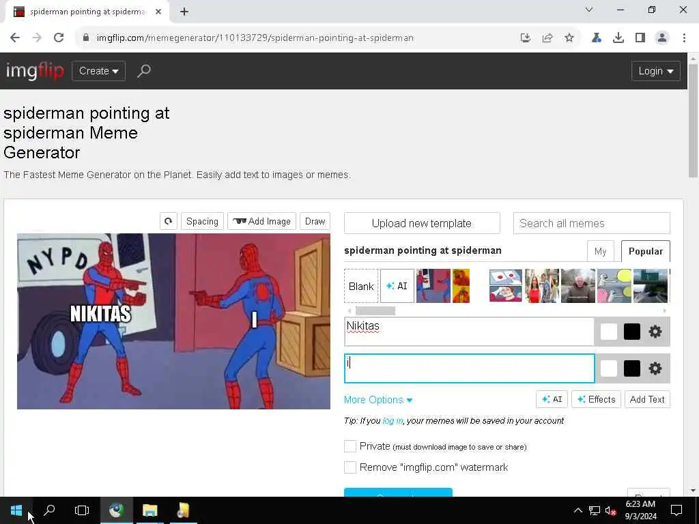Switch to the Popular templates tab
This screenshot has width=699, height=524.
tap(646, 251)
